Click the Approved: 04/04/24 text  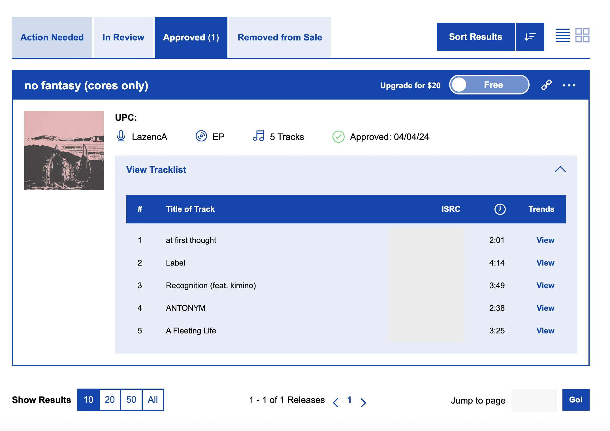389,137
